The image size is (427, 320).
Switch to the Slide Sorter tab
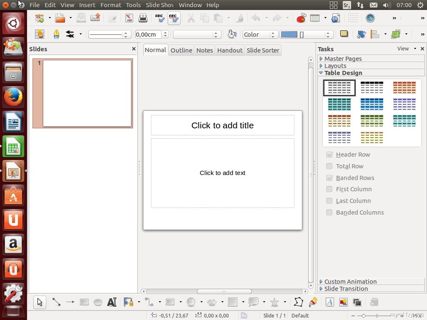coord(263,50)
